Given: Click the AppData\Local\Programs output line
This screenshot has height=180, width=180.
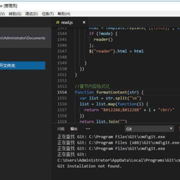Looking at the screenshot, I should [118, 160].
